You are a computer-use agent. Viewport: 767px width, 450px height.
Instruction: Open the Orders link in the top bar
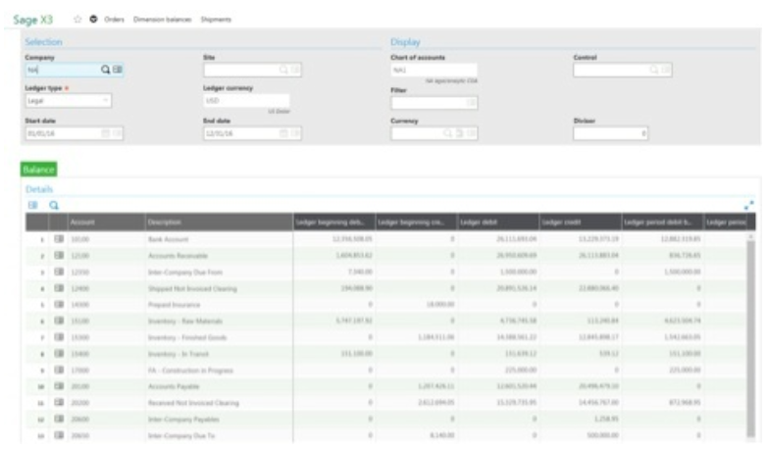pyautogui.click(x=114, y=20)
